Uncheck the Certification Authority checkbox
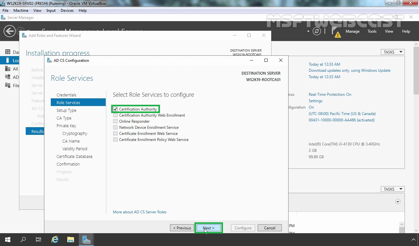 (115, 109)
